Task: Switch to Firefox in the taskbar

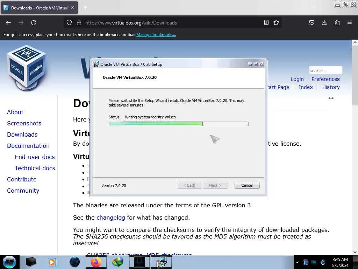Action: (96, 262)
